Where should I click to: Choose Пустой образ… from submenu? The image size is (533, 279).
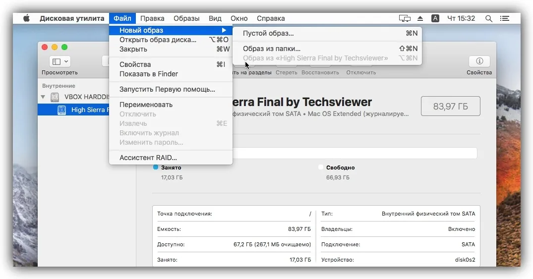point(327,33)
